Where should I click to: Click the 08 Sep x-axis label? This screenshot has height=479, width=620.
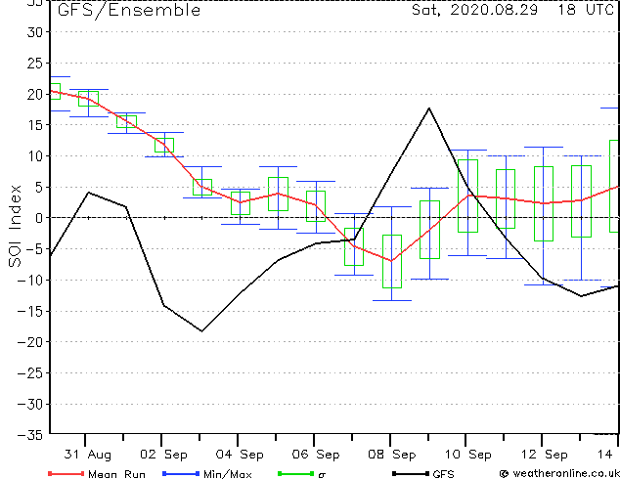(392, 455)
